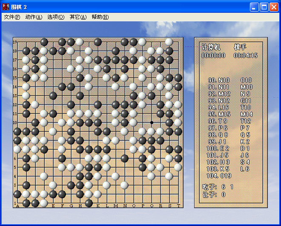
Task: Click the black stone at O19 on top row
Action: (x=133, y=42)
